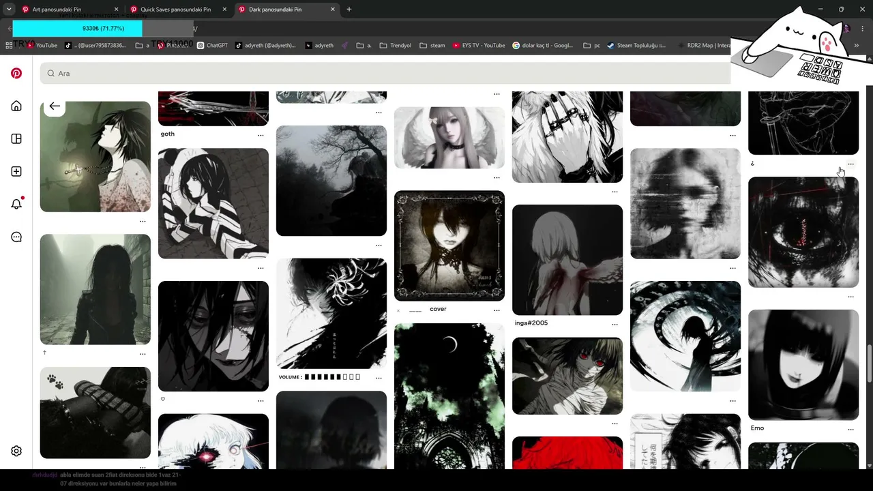Screen dimensions: 873x491
Task: Open the ChatGPT bookmark
Action: pos(212,46)
